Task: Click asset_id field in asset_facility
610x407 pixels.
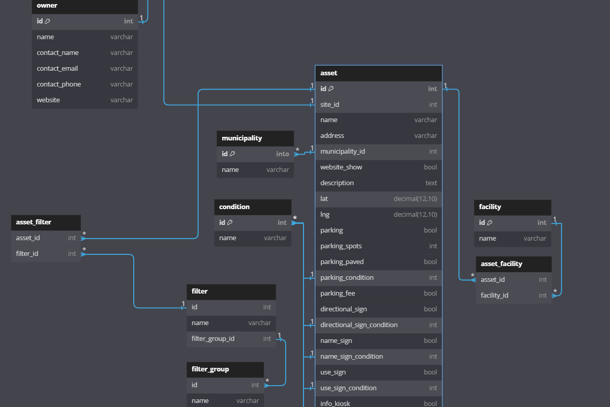Action: click(514, 280)
